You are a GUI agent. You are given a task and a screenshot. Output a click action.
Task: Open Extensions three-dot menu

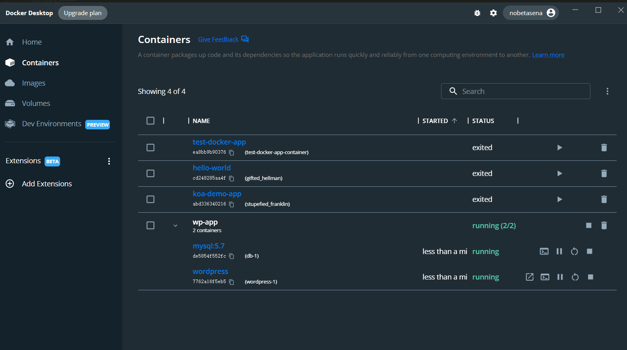tap(109, 161)
